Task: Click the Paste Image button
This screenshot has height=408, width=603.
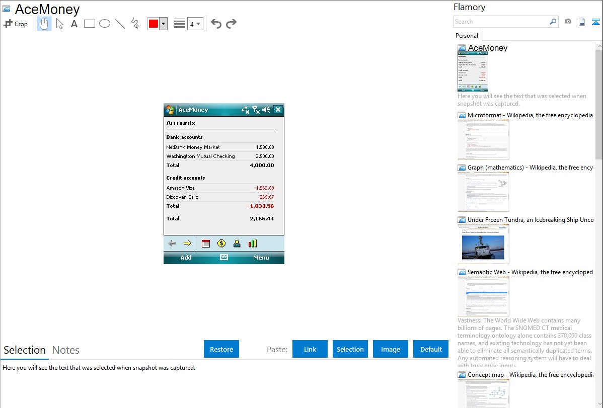Action: (x=390, y=349)
